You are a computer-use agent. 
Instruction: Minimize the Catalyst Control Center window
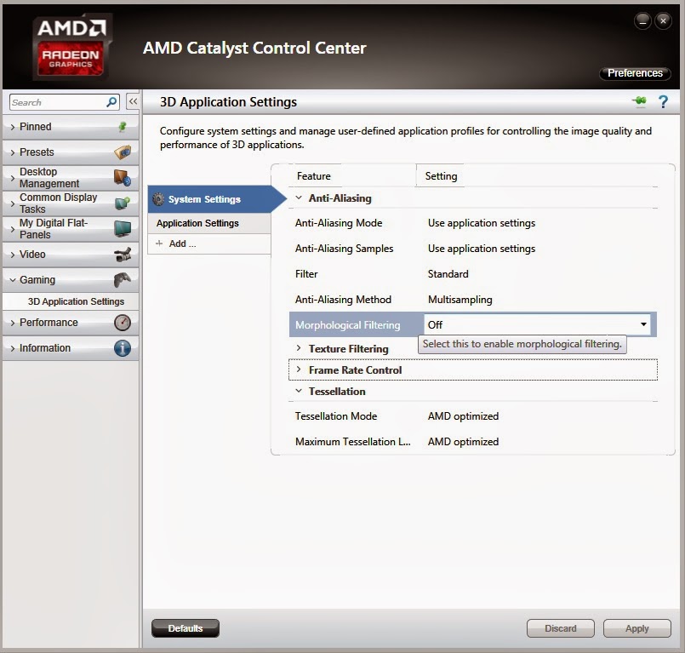click(x=642, y=20)
